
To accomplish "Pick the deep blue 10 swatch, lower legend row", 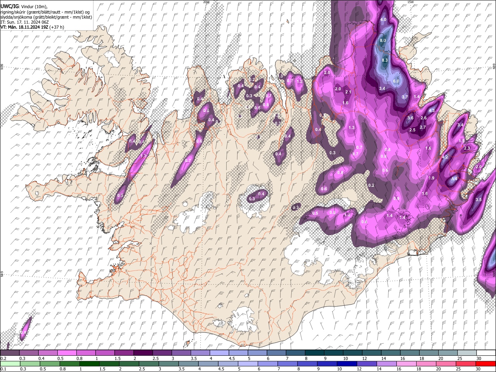I will coord(347,364).
